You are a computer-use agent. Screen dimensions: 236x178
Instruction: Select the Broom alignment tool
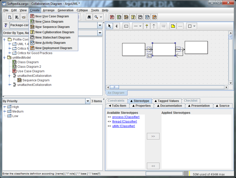[x=117, y=26]
